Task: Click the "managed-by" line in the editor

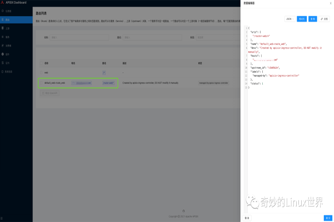Action: 276,75
